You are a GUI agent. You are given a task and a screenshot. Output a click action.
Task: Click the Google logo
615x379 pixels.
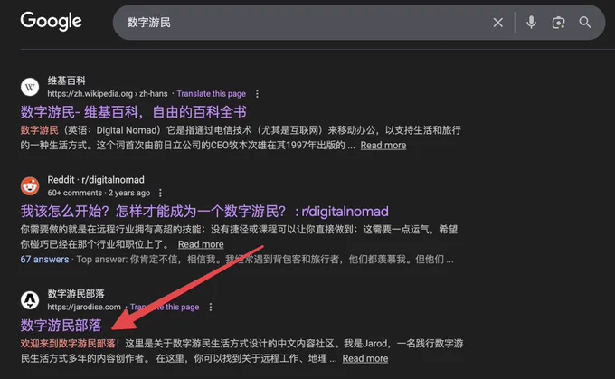(x=51, y=21)
